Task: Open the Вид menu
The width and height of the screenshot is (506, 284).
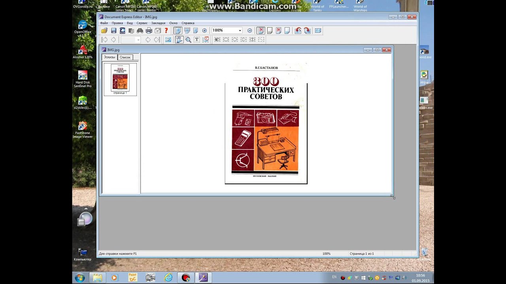Action: [130, 23]
